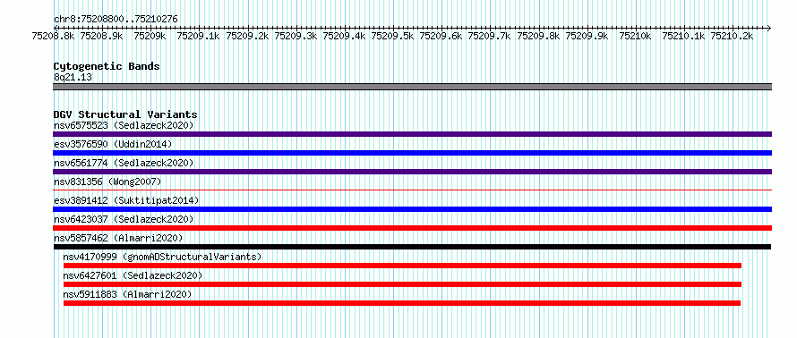Select the purple bar under nsv6561774

412,172
